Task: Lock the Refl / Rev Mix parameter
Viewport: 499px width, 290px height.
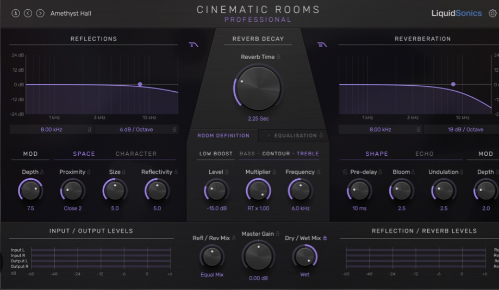Action: [234, 238]
